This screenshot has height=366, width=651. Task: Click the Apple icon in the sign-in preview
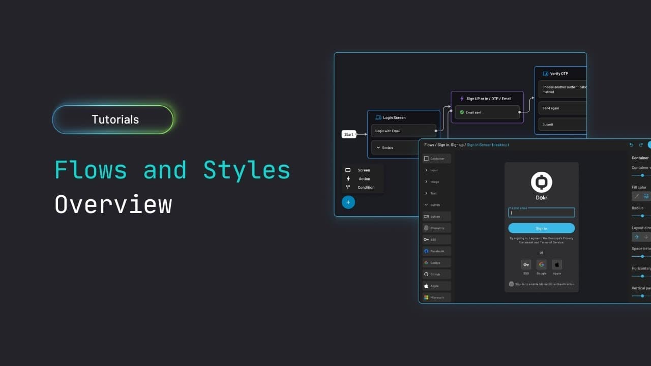(x=557, y=265)
